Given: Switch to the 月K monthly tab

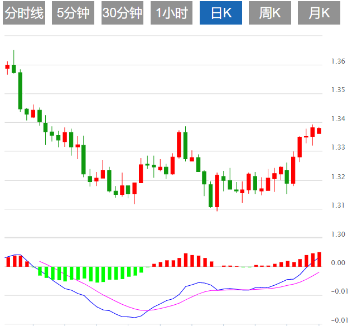Looking at the screenshot, I should tap(319, 13).
